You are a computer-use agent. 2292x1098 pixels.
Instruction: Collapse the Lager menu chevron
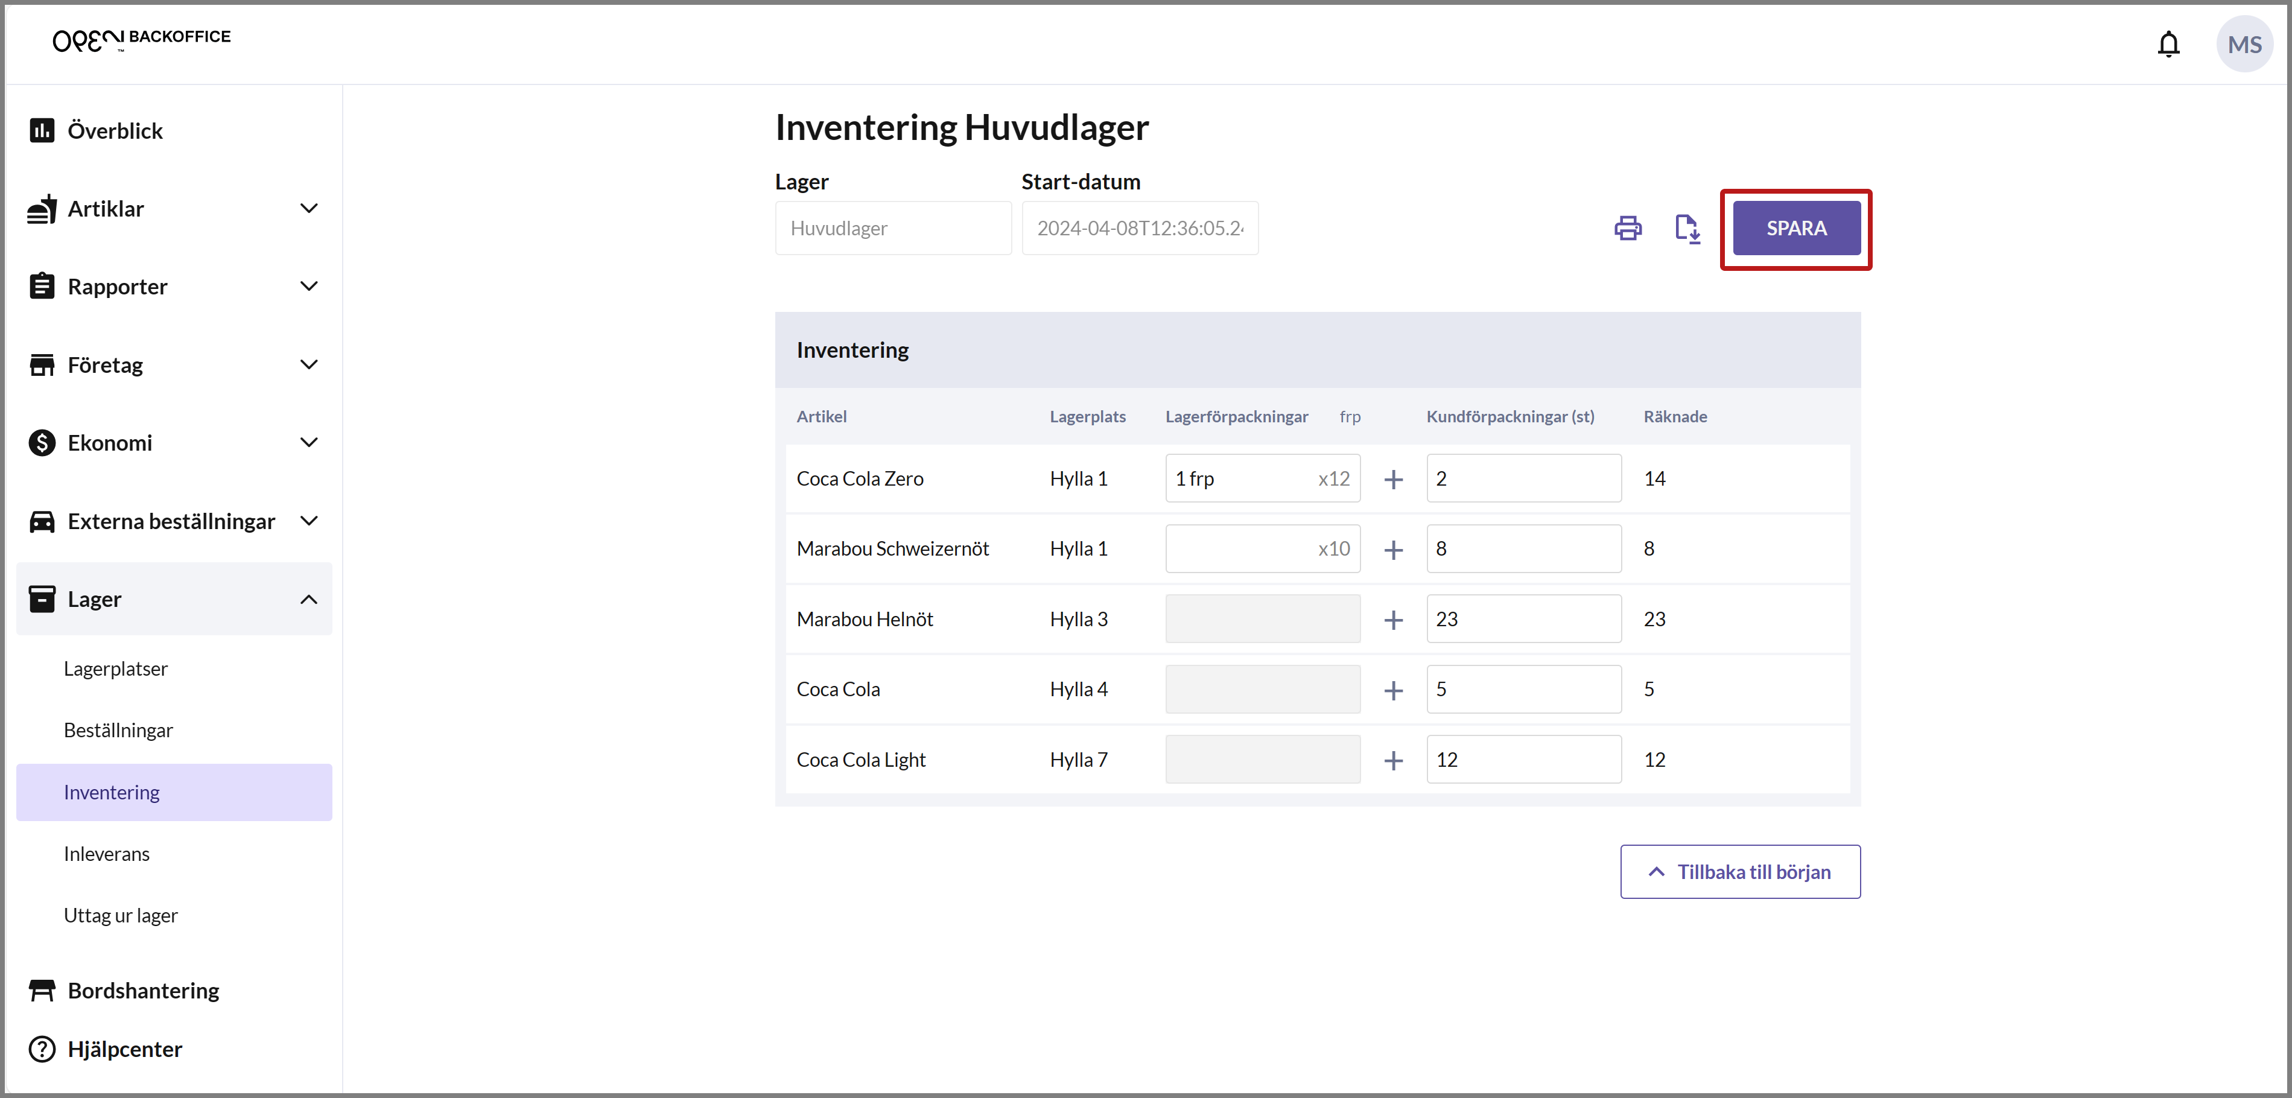coord(309,599)
